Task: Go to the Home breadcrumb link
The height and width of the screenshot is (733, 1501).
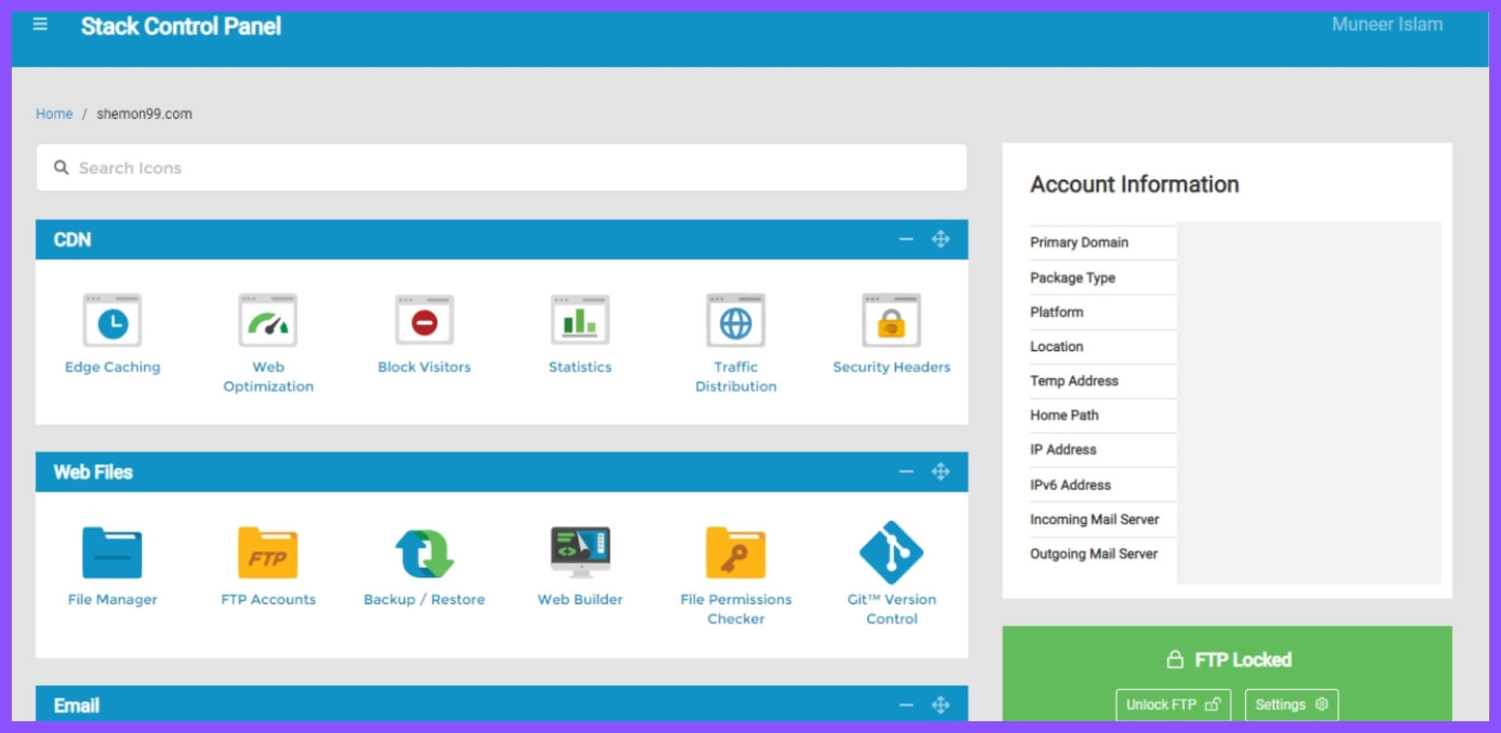Action: (x=54, y=114)
